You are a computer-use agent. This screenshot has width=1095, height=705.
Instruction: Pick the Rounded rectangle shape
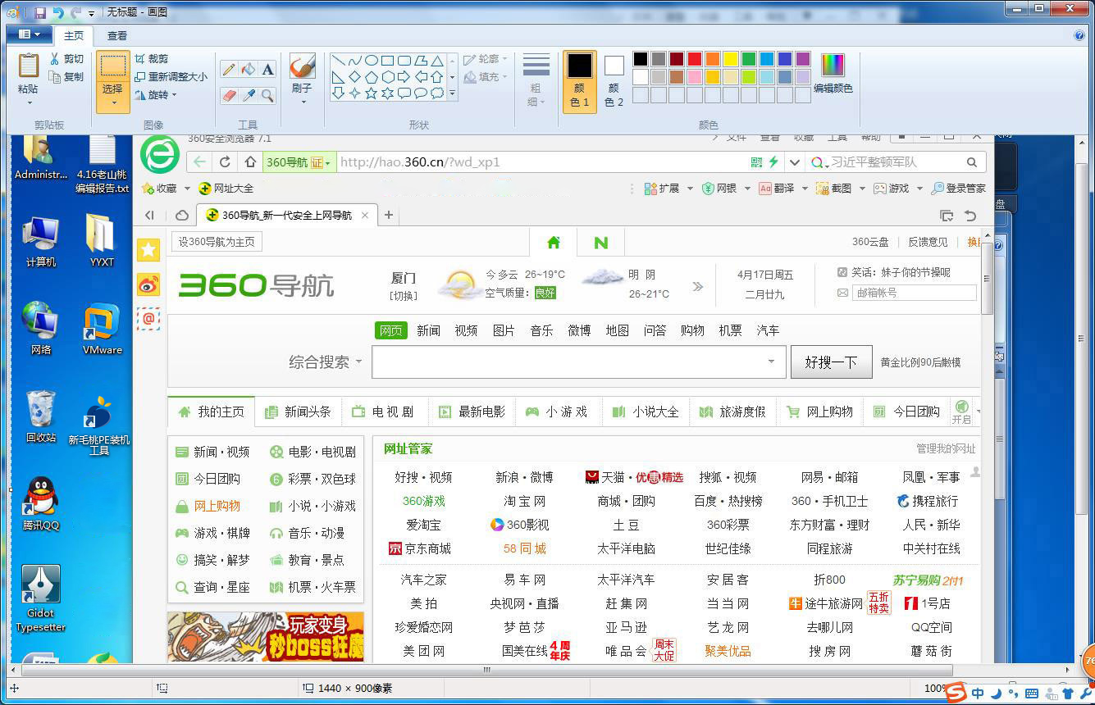coord(404,61)
